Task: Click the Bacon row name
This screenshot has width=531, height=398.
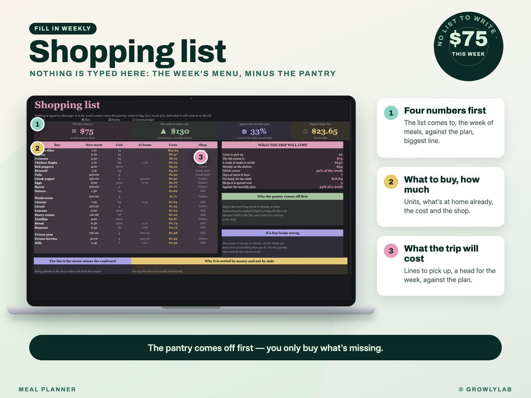Action: click(x=39, y=187)
